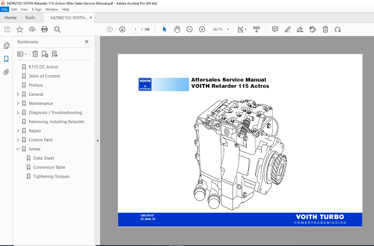Add a comment sticky note icon

[275, 29]
